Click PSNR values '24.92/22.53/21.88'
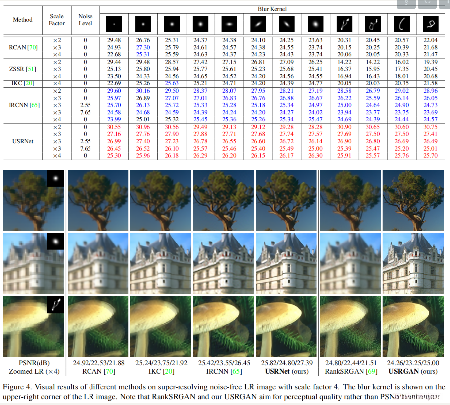Image resolution: width=450 pixels, height=405 pixels. (x=99, y=363)
